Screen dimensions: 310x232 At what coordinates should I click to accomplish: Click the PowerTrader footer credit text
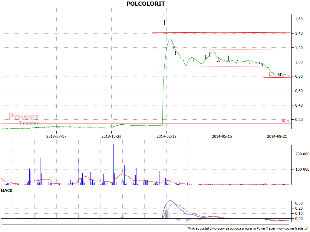pos(248,228)
